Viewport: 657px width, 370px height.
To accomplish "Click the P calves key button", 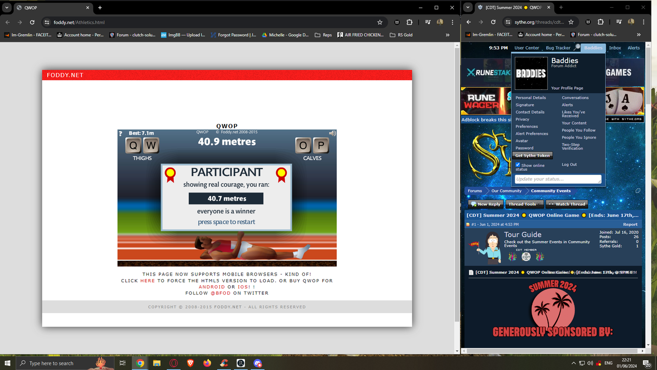I will (321, 146).
